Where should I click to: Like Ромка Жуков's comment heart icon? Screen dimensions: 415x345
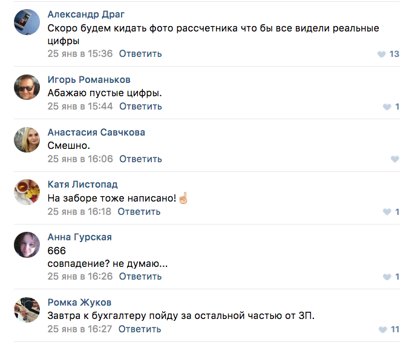point(383,329)
